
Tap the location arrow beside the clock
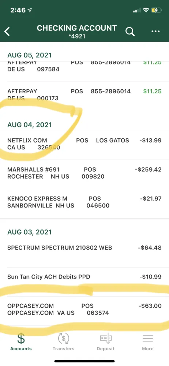tap(30, 10)
